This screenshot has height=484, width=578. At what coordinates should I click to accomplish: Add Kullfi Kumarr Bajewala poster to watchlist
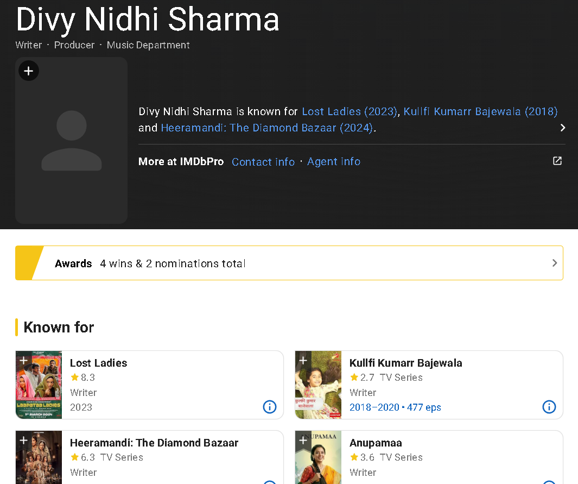point(303,360)
